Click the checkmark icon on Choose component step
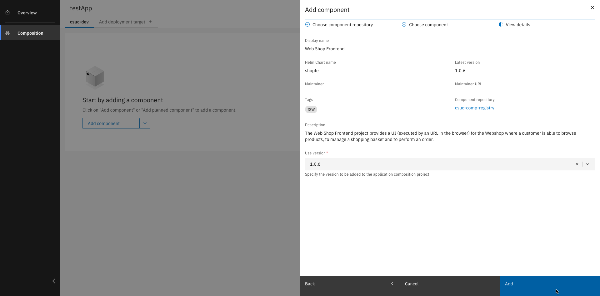 coord(404,24)
